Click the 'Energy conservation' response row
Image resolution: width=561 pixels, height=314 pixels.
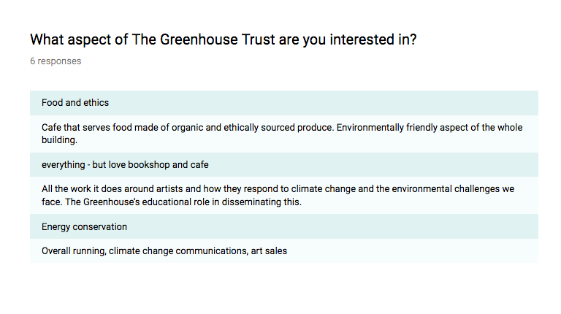click(284, 226)
